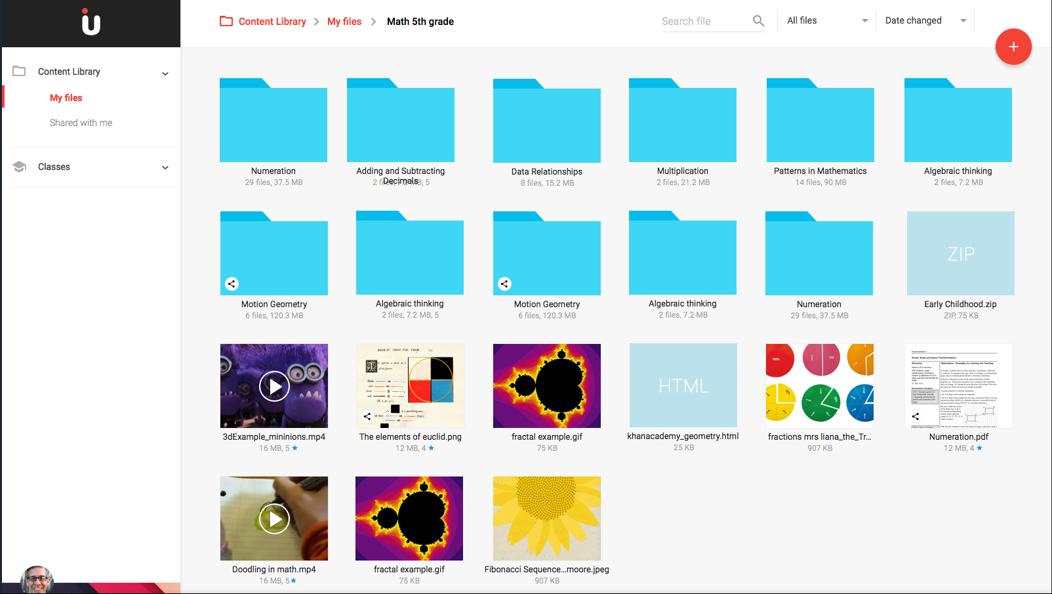The image size is (1052, 594).
Task: Click the Data Relationships folder name
Action: click(x=547, y=171)
